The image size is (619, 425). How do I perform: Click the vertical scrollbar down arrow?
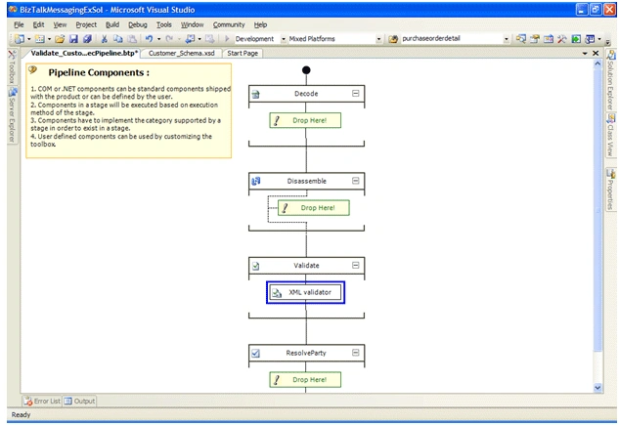click(597, 388)
